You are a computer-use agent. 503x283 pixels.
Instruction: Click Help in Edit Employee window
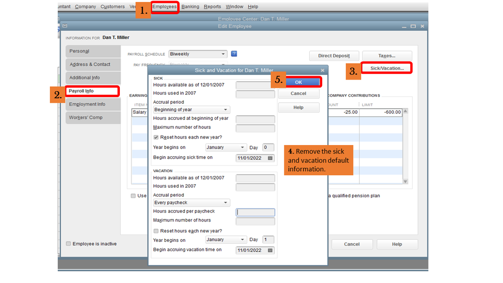click(397, 244)
